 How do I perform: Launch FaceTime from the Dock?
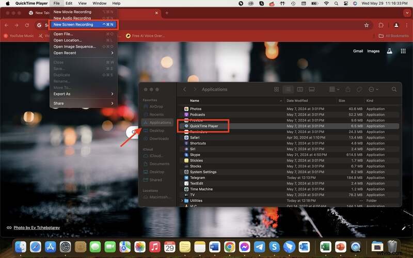pyautogui.click(x=110, y=247)
